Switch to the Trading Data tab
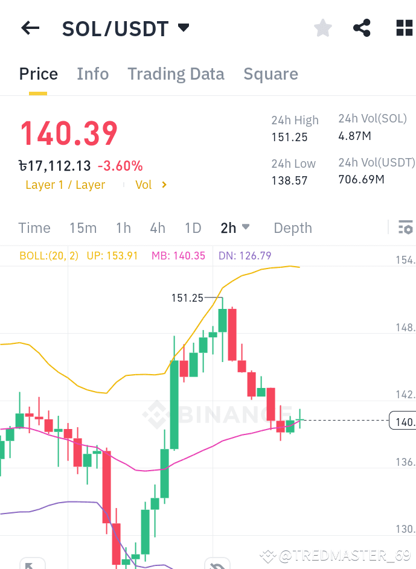The width and height of the screenshot is (416, 569). (176, 74)
